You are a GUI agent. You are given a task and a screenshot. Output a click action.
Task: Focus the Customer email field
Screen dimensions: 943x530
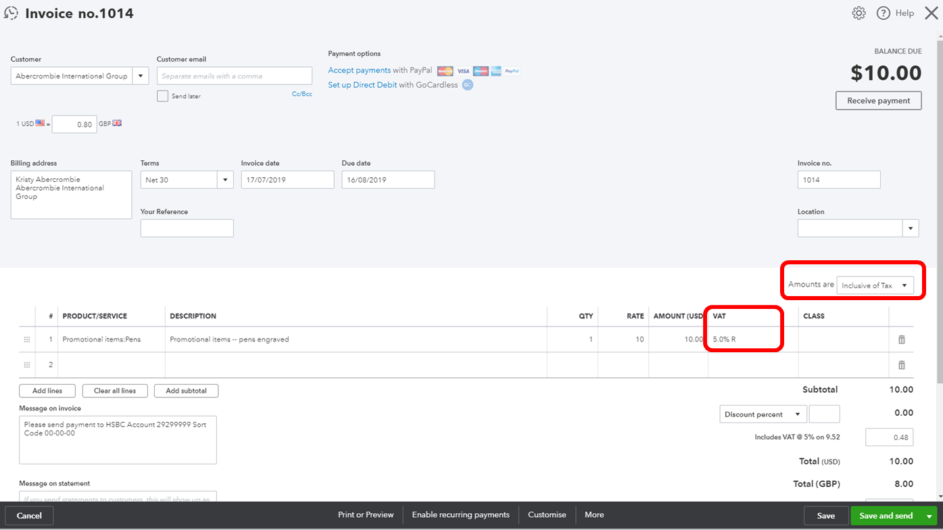(x=235, y=76)
